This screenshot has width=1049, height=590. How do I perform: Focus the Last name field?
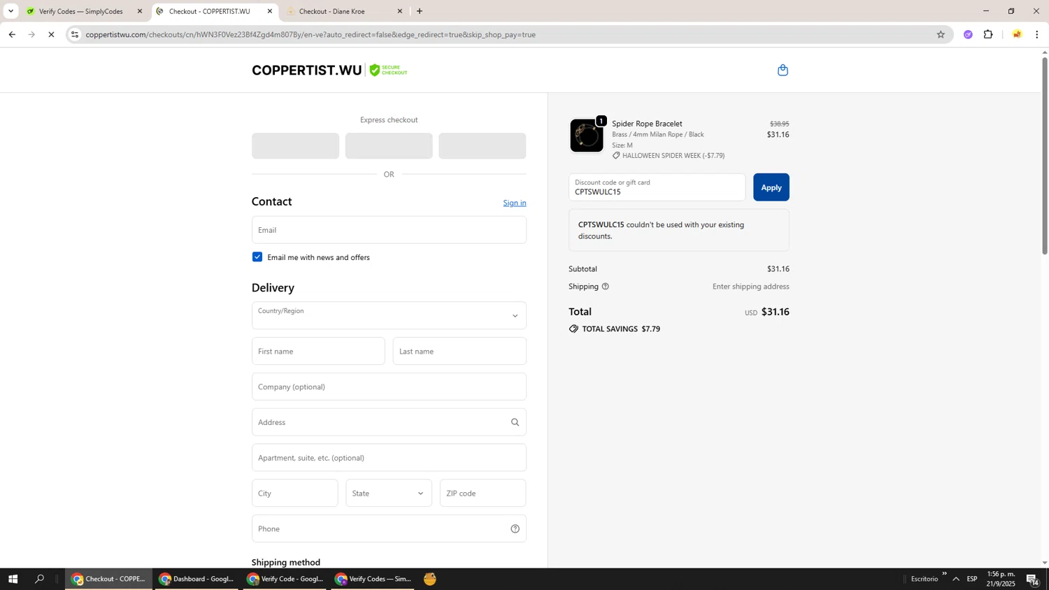pos(459,352)
